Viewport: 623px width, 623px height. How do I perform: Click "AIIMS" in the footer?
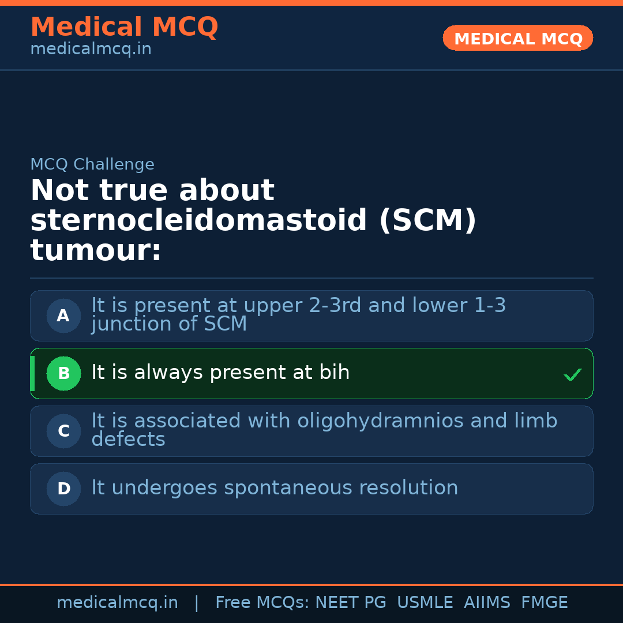tap(487, 603)
